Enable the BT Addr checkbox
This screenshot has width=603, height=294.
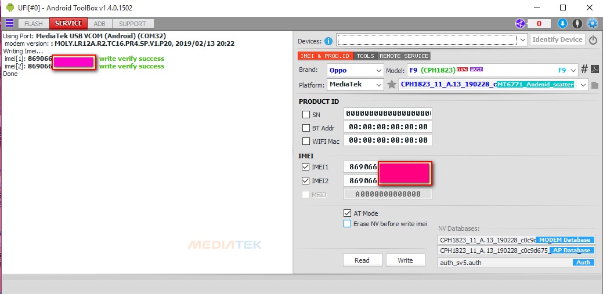[306, 128]
